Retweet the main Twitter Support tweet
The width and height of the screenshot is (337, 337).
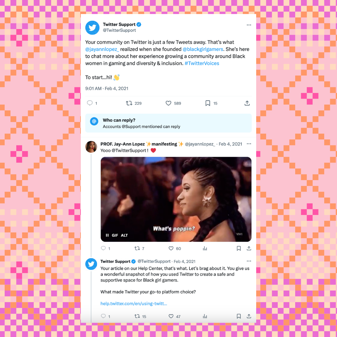129,103
